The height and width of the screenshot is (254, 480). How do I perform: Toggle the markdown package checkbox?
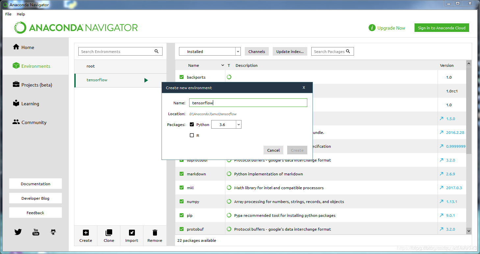click(182, 174)
